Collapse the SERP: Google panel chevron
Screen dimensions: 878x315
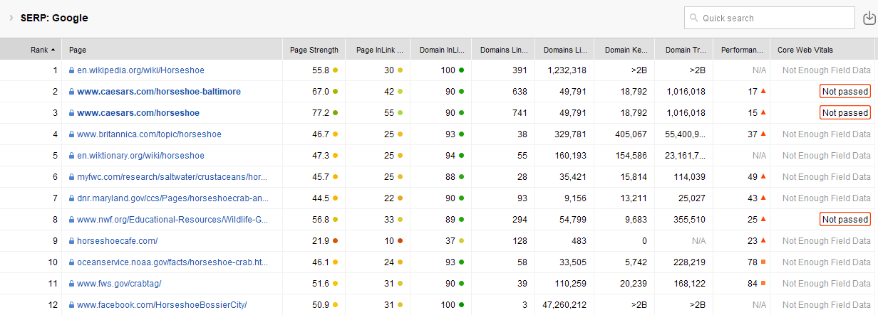[11, 18]
